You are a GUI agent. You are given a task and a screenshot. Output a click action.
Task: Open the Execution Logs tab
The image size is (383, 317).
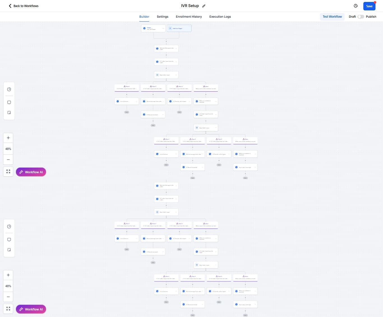click(220, 17)
